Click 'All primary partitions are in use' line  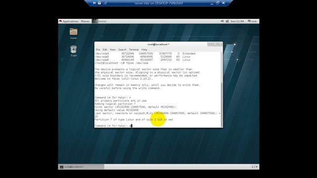[x=121, y=101]
